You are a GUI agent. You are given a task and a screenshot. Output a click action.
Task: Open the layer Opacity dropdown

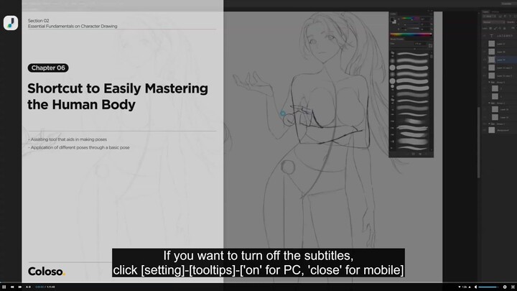512,22
